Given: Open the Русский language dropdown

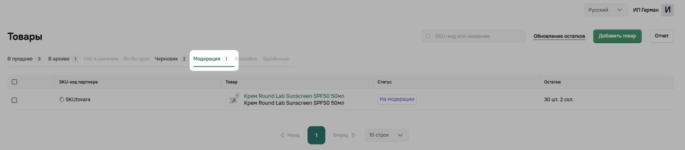Looking at the screenshot, I should coord(605,10).
